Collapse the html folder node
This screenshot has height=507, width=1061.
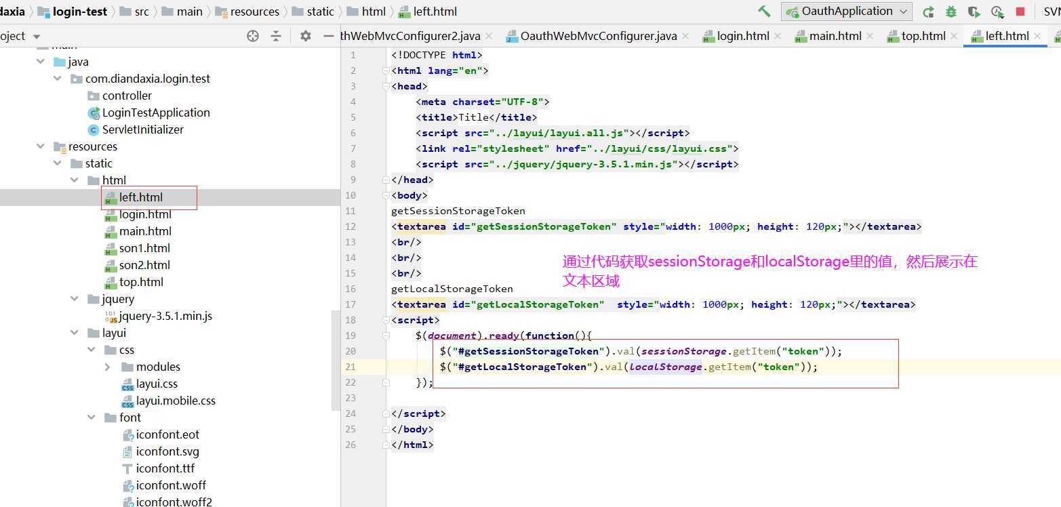pos(75,180)
